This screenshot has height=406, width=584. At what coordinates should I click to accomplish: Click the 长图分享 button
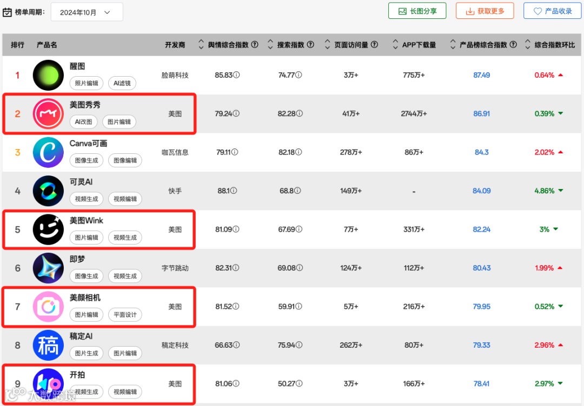tap(417, 11)
